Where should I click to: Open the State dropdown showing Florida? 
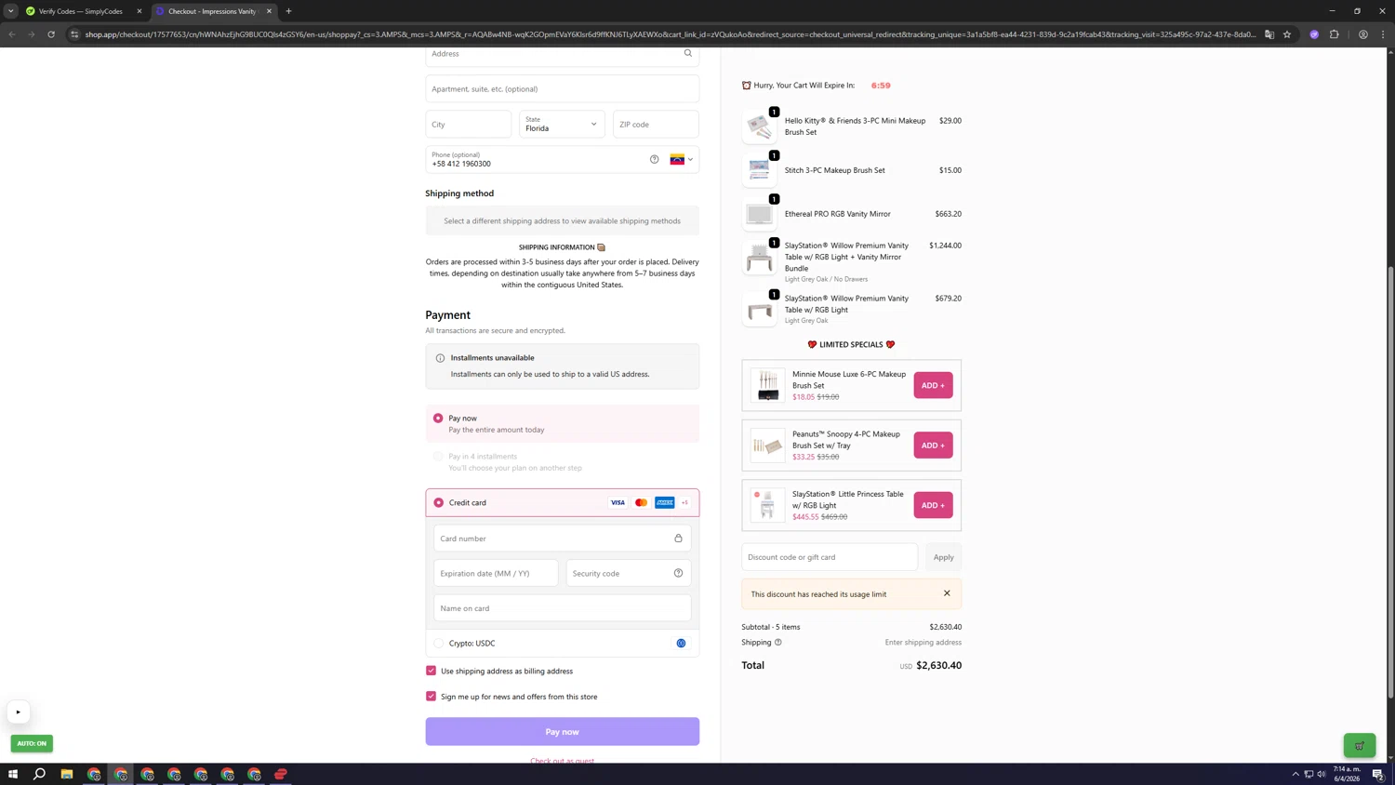click(562, 124)
